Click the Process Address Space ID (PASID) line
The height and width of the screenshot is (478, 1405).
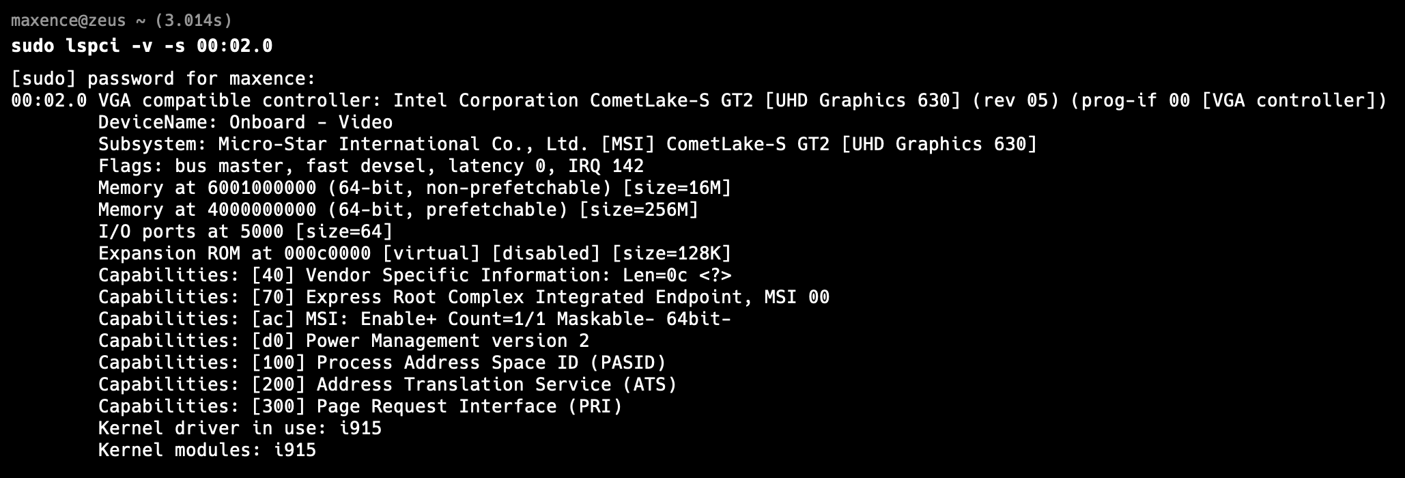[x=382, y=363]
